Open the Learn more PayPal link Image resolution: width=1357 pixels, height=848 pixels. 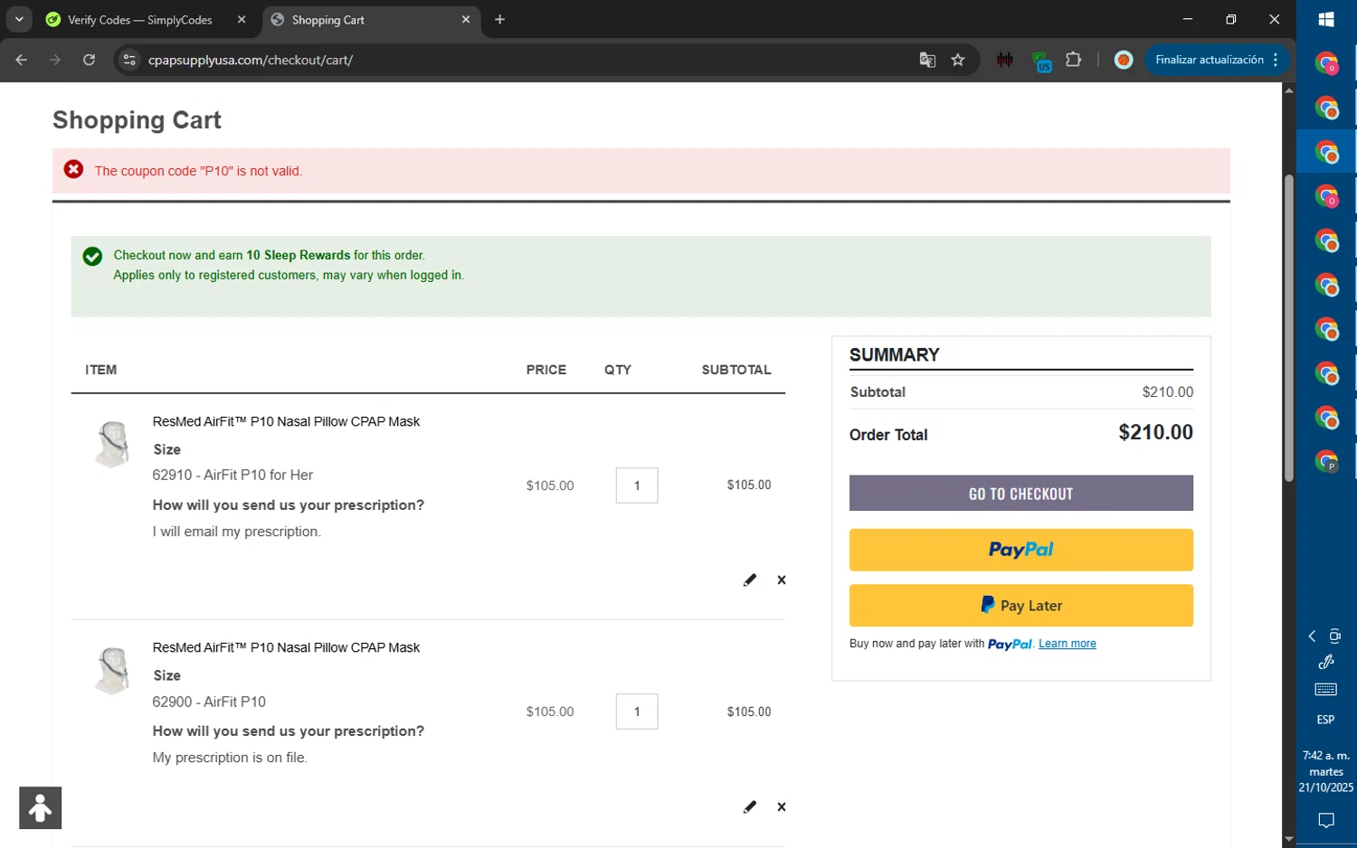(1067, 644)
